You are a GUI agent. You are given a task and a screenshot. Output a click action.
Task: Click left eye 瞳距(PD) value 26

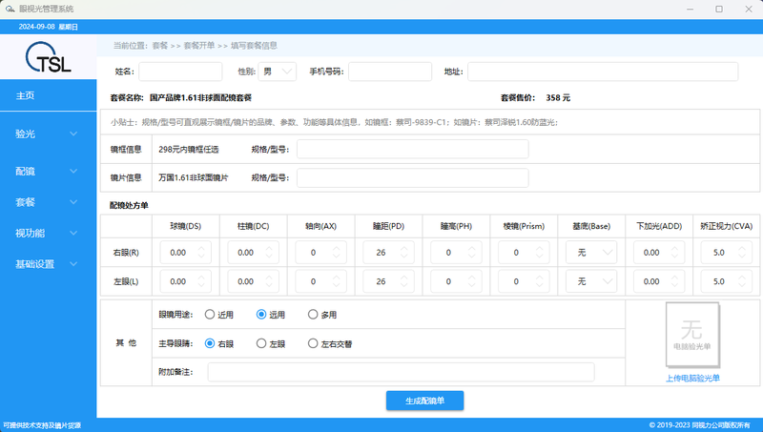pos(381,281)
